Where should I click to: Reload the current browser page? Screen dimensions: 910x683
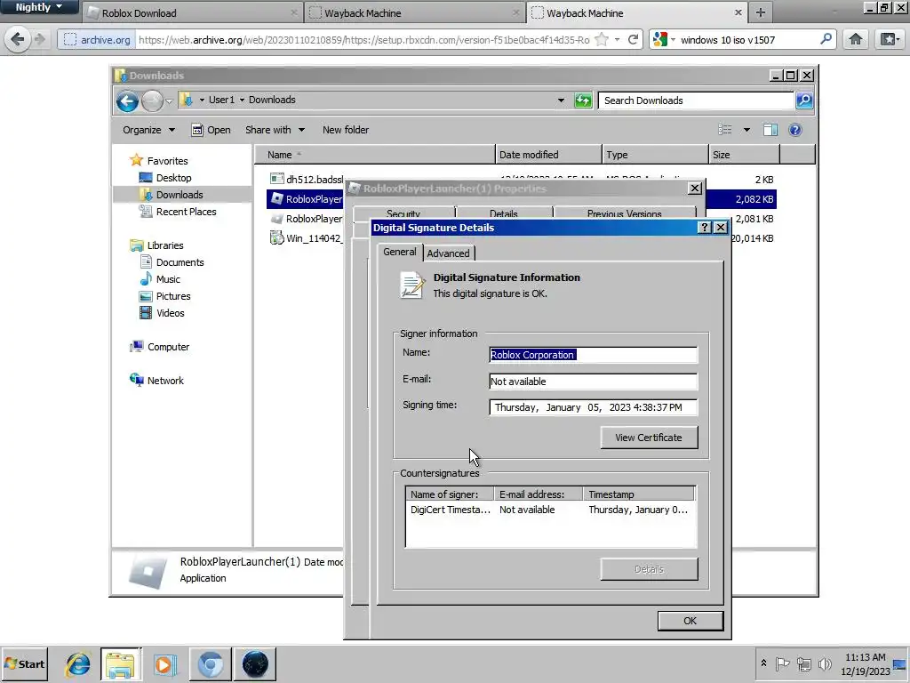pos(633,39)
